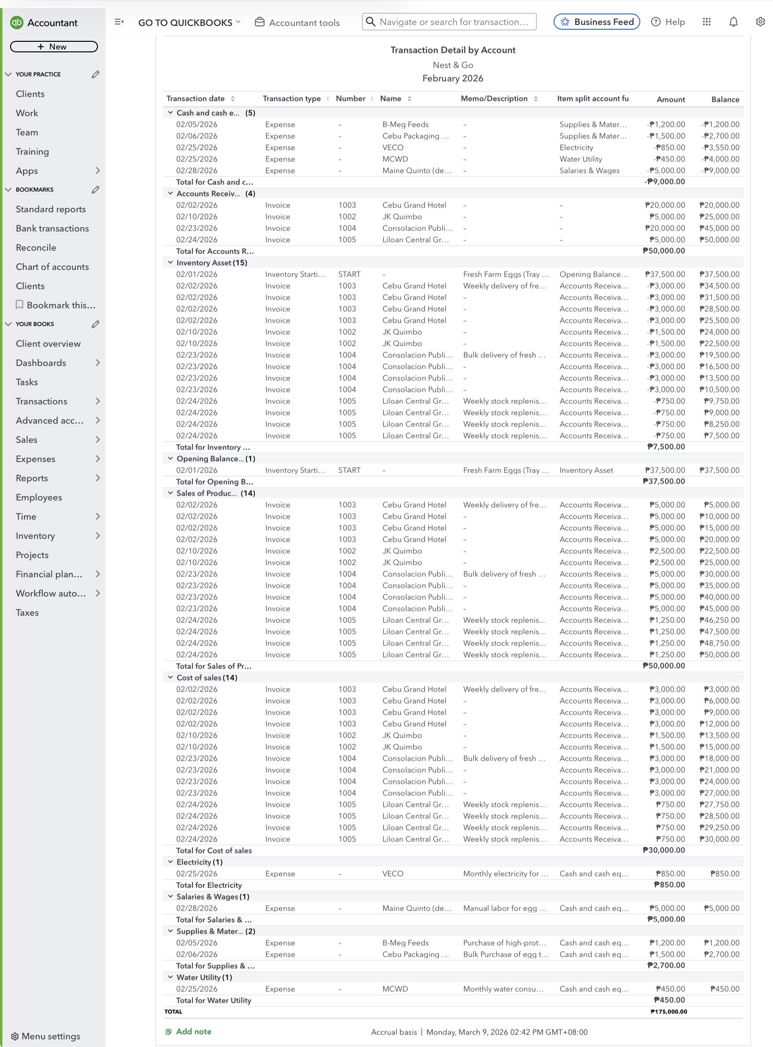The height and width of the screenshot is (1047, 773).
Task: Click the Total for Cost of sales row
Action: point(453,851)
